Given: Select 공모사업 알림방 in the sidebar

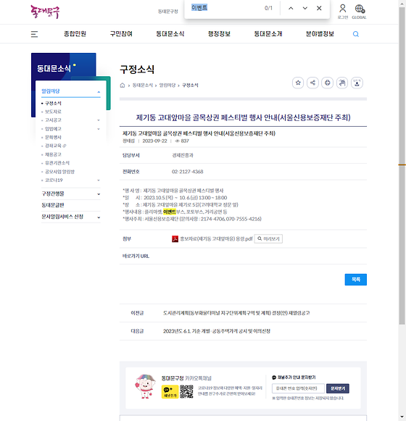Looking at the screenshot, I should click(x=59, y=172).
